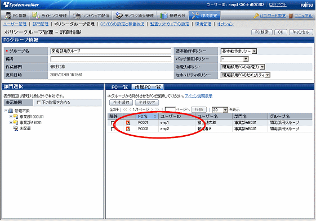Click the PC情報 tab icon

[x=8, y=16]
